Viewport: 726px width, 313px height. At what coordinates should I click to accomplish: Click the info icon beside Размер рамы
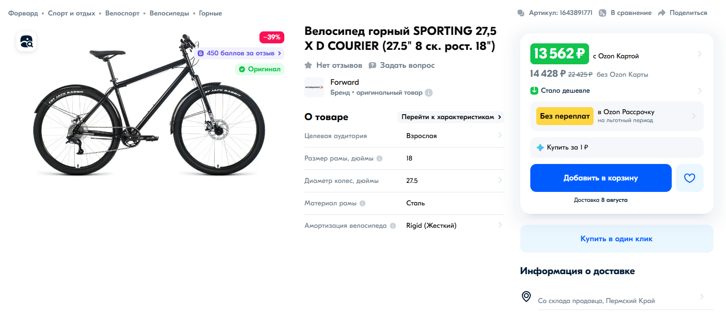379,158
